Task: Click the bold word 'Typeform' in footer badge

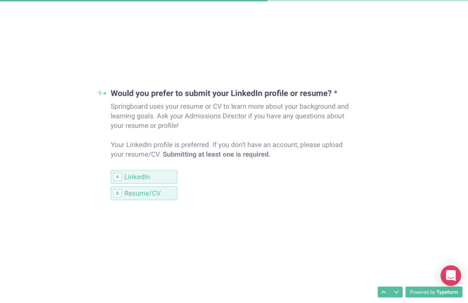Action: (447, 292)
